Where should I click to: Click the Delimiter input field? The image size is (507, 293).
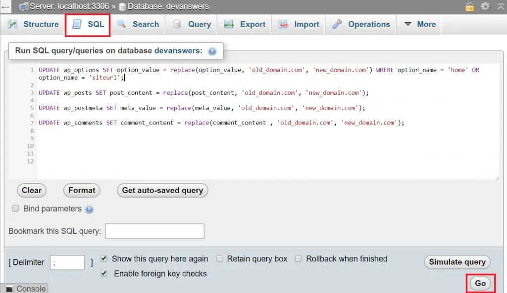coord(67,262)
